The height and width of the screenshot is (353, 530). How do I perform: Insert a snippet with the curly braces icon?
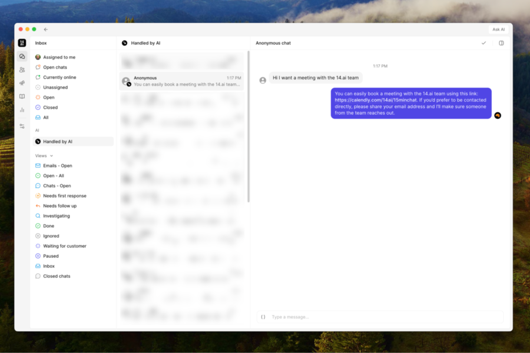pos(263,317)
